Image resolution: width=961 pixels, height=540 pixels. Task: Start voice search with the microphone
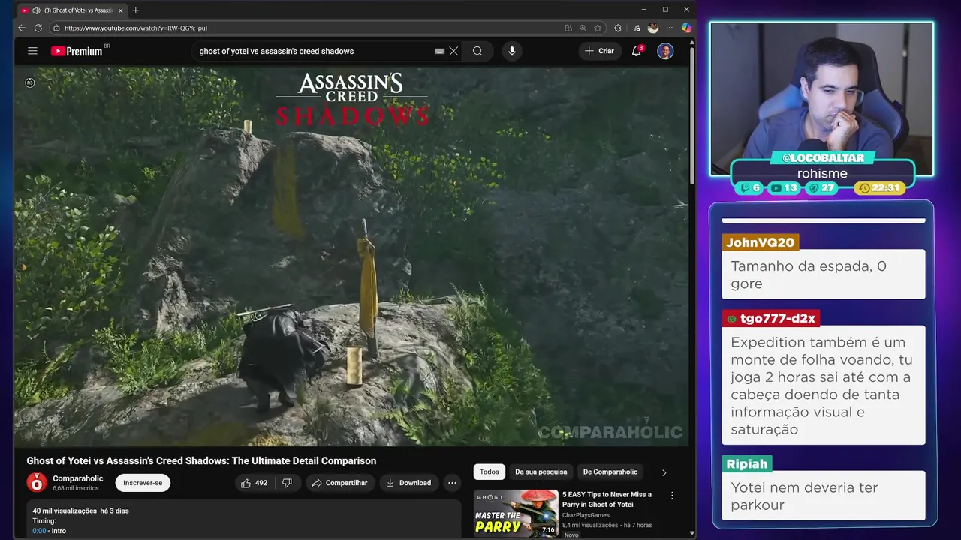click(512, 51)
